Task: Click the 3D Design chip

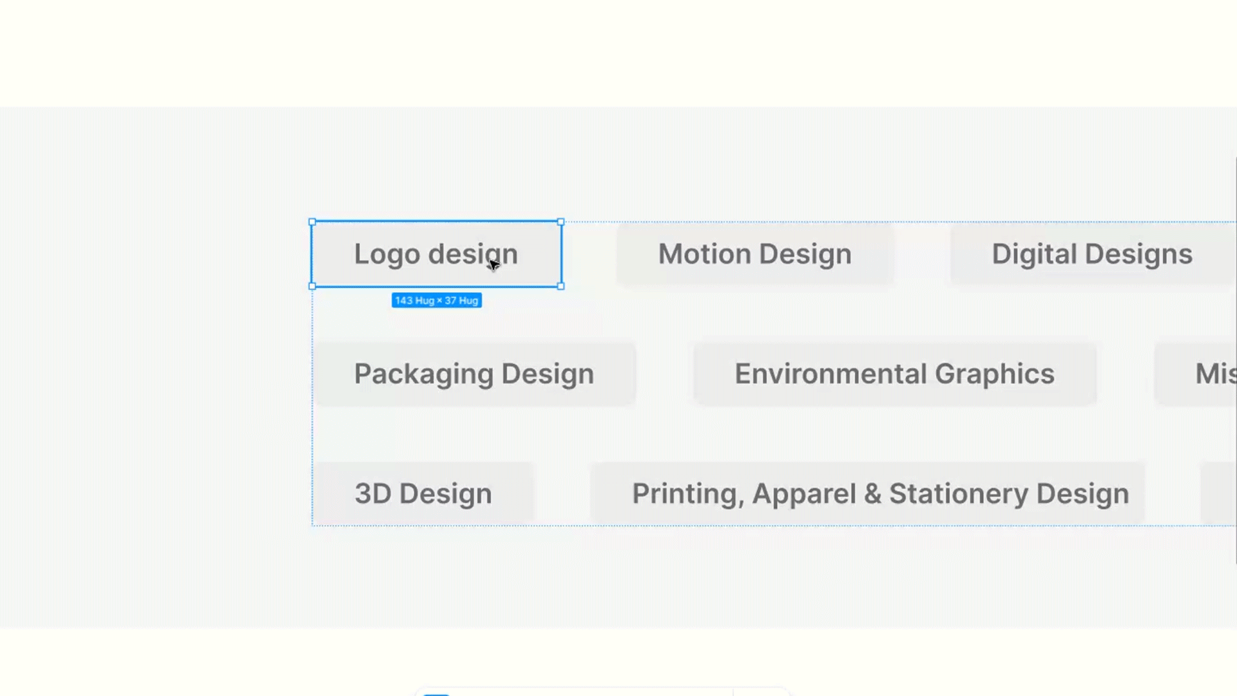Action: click(423, 494)
